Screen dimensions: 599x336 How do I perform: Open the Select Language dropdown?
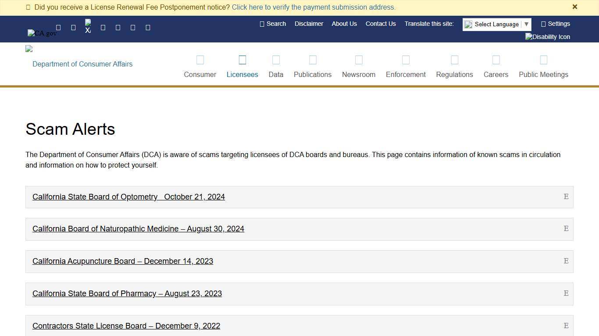coord(496,24)
